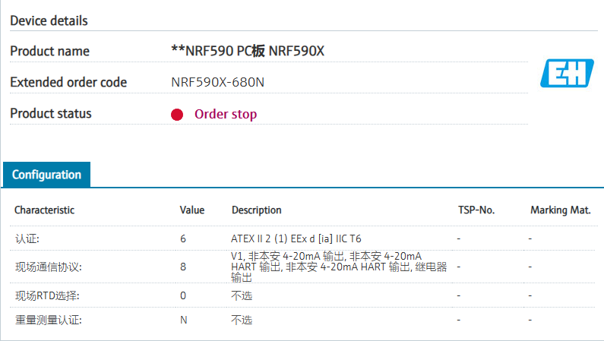Open the Configuration tab
This screenshot has width=604, height=341.
click(x=46, y=175)
